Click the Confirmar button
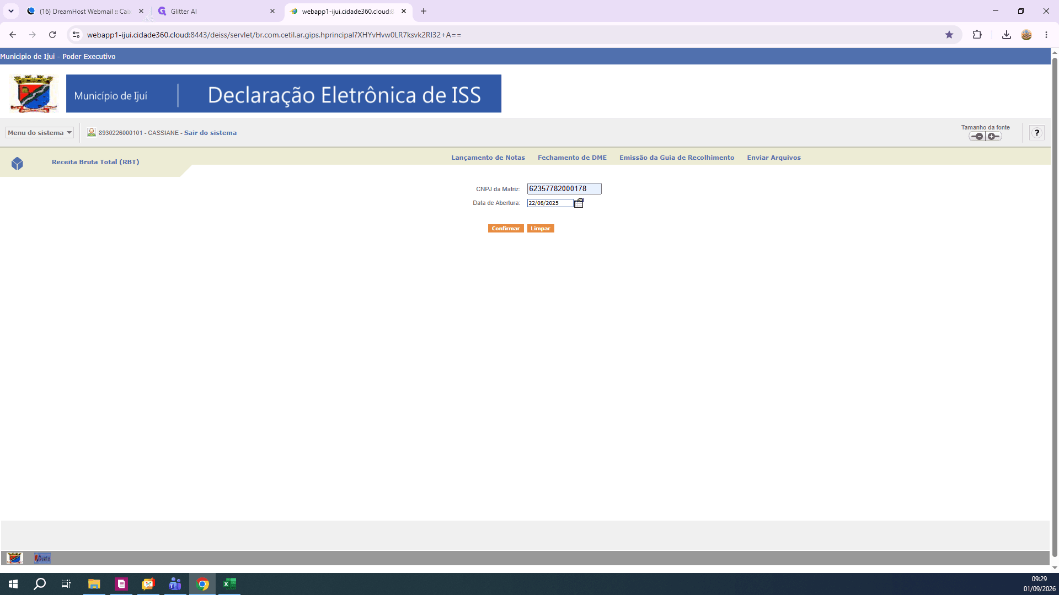Image resolution: width=1059 pixels, height=595 pixels. [x=506, y=229]
